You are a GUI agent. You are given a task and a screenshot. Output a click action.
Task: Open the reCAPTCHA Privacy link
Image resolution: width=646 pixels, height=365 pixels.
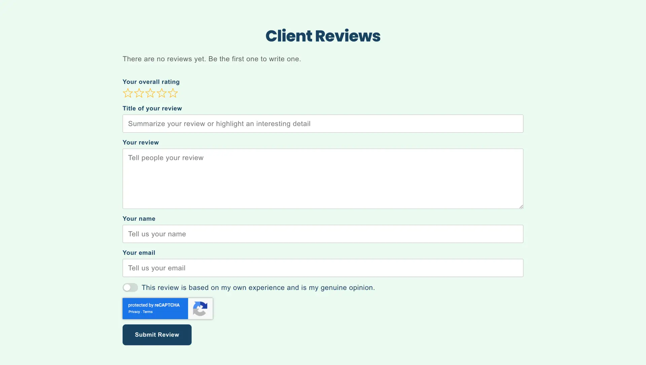click(x=134, y=312)
